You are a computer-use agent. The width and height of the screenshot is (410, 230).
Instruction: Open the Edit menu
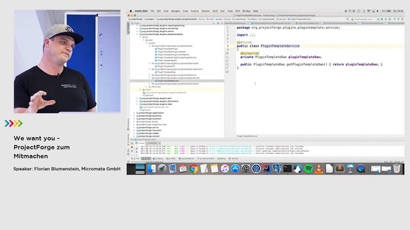coord(159,11)
